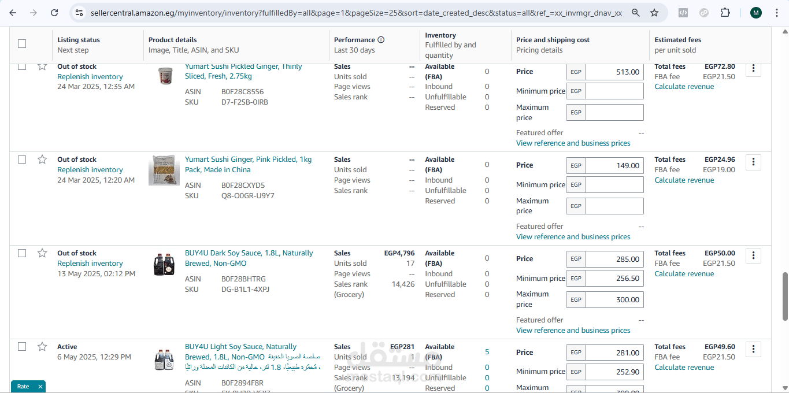Open Yumart Sushi Pickled Ginger 2.75kg title link
Viewport: 789px width, 393px height.
(x=243, y=71)
